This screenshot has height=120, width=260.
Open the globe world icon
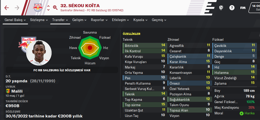(x=221, y=8)
